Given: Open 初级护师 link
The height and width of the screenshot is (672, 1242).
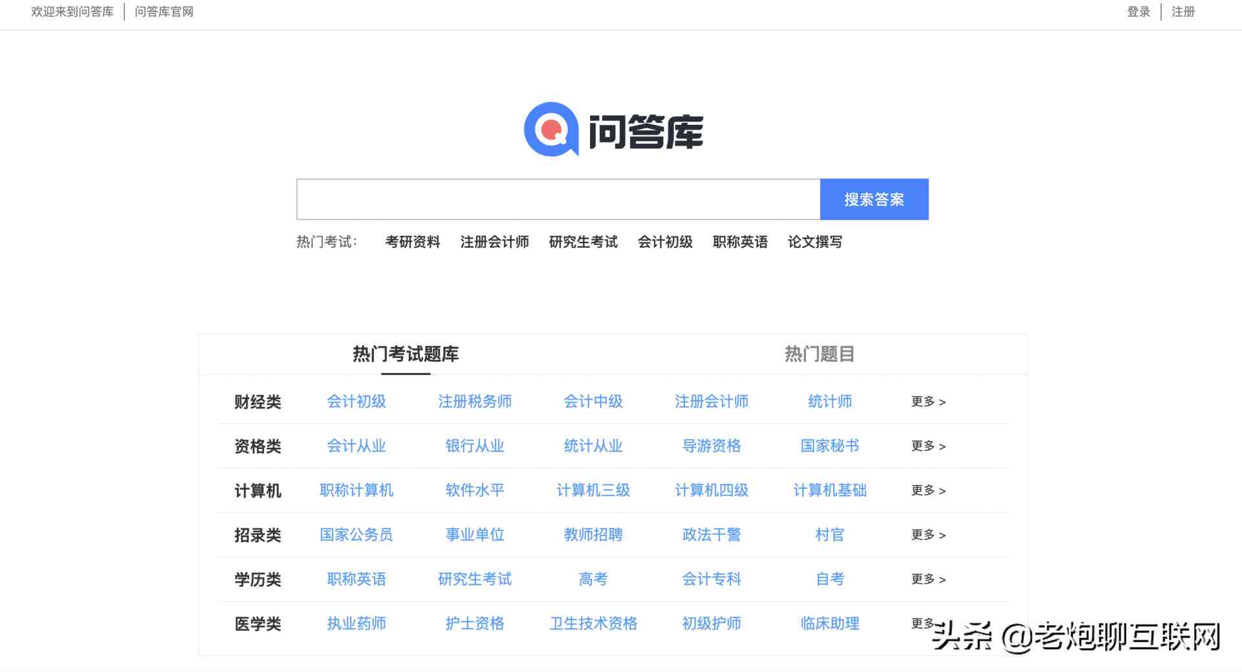Looking at the screenshot, I should click(x=712, y=623).
